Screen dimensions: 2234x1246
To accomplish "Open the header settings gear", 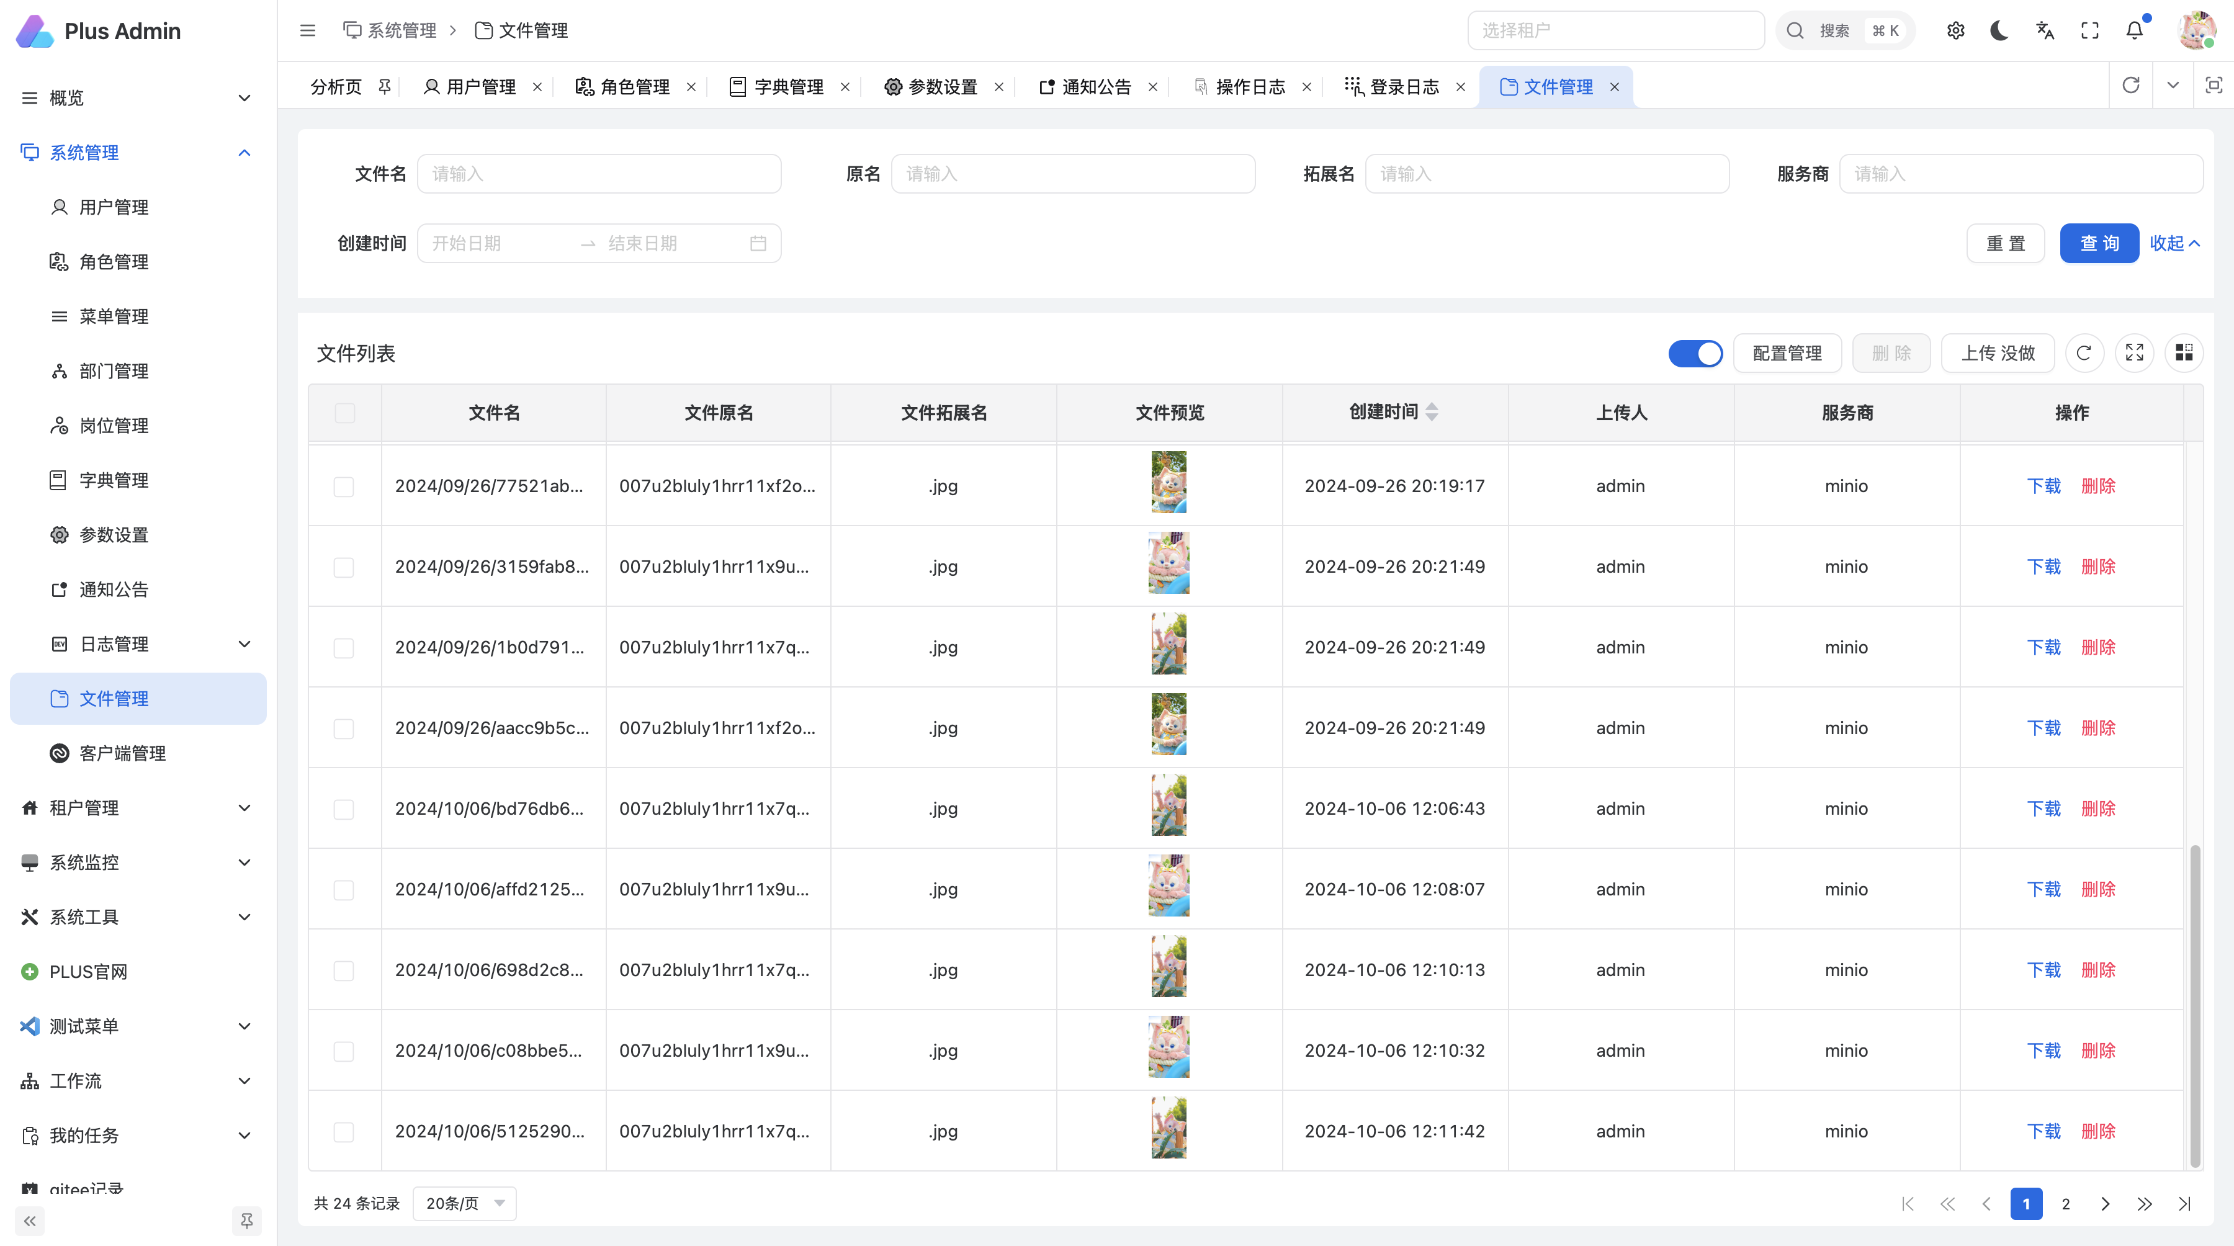I will (1955, 31).
